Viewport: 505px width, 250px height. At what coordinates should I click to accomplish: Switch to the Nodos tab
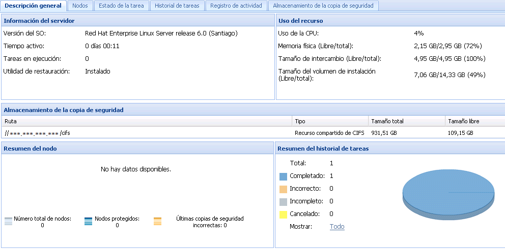[80, 6]
